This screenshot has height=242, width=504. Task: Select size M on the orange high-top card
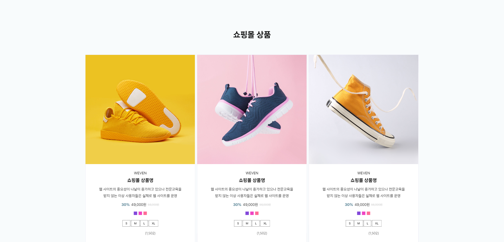(359, 224)
